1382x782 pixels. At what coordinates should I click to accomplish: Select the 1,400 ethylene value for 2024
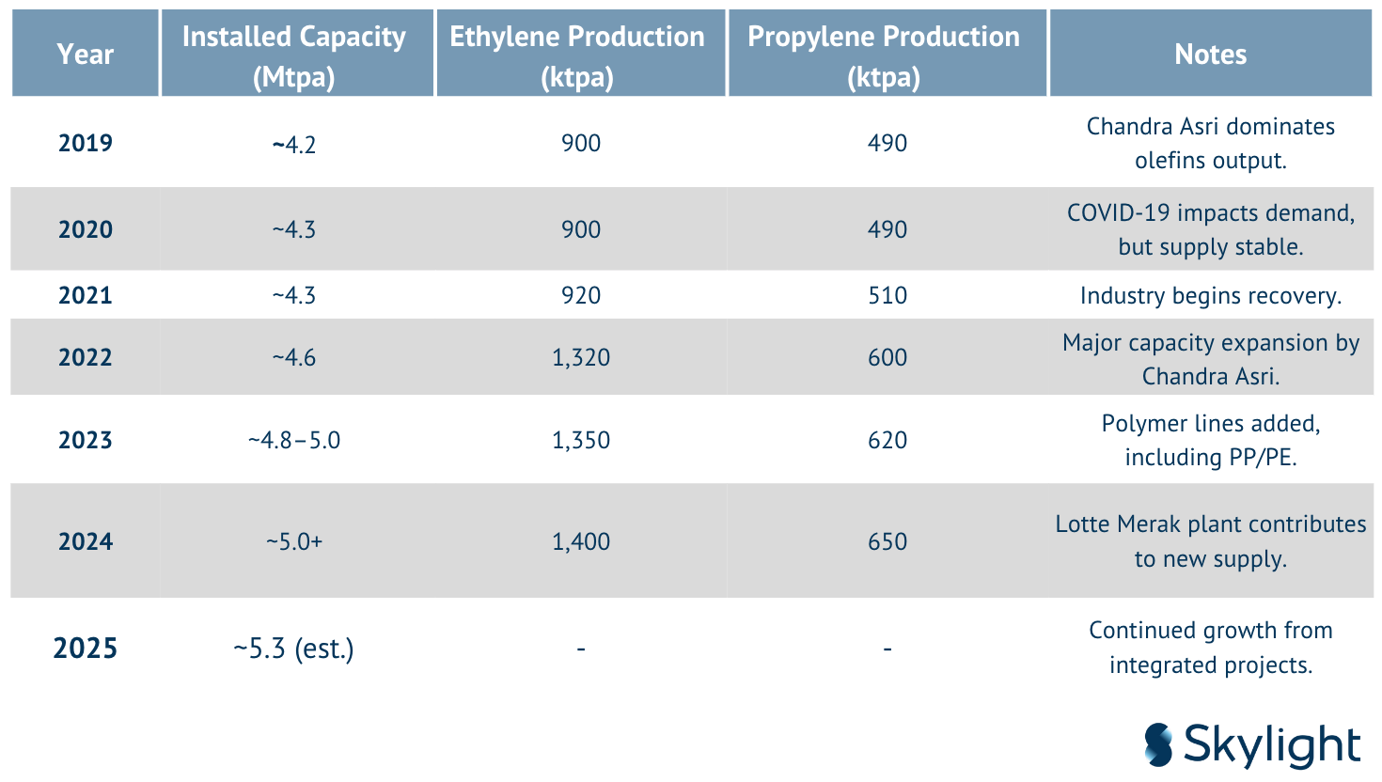coord(581,541)
